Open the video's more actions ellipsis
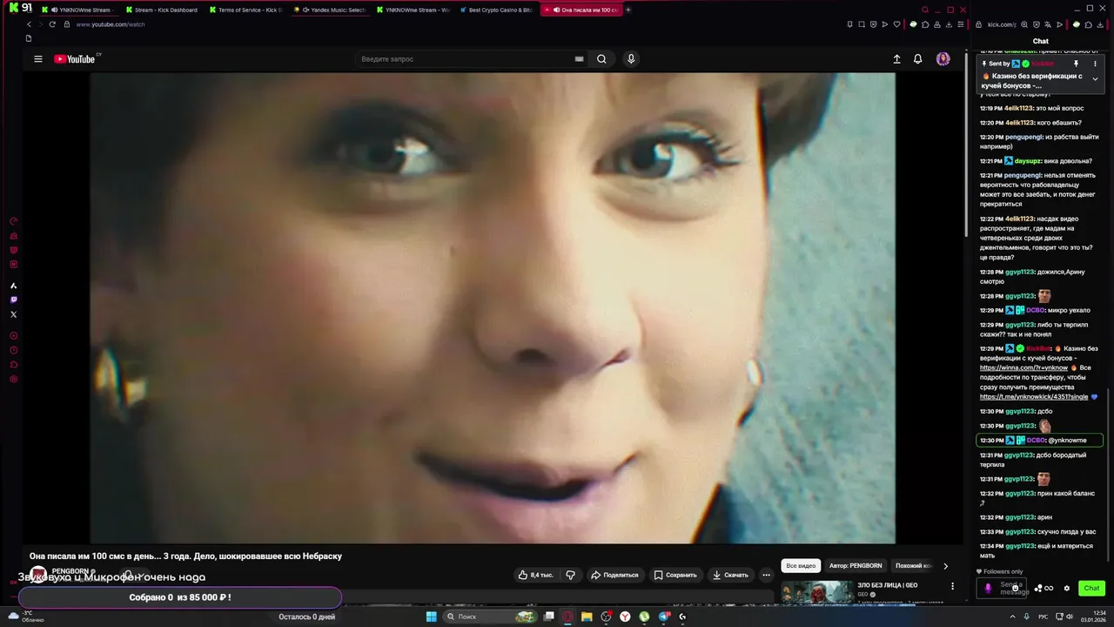Screen dimensions: 1114x627 tap(766, 575)
